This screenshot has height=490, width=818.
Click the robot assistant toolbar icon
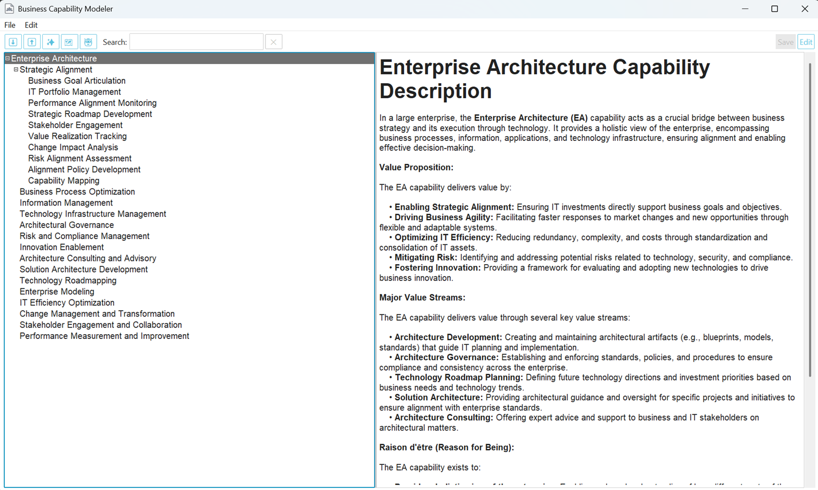coord(88,42)
